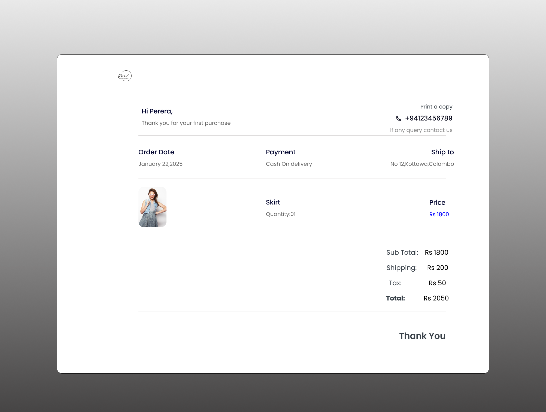Click the skirt product photo thumbnail
Viewport: 546px width, 412px height.
[152, 207]
